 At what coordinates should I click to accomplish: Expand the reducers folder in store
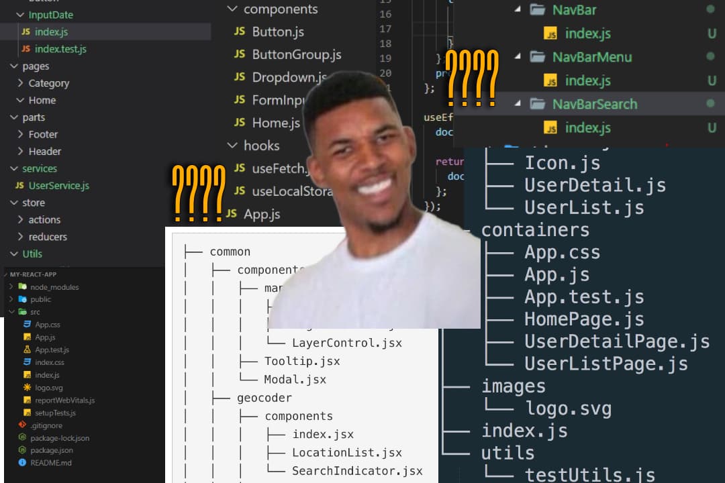[x=20, y=237]
